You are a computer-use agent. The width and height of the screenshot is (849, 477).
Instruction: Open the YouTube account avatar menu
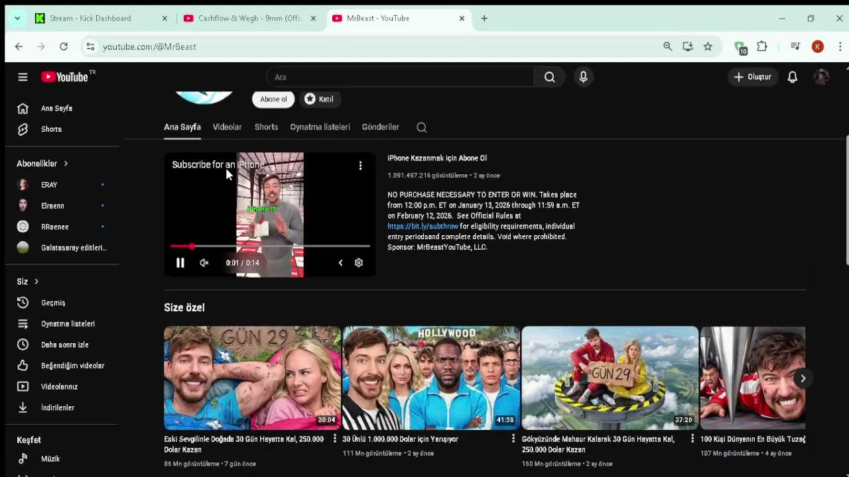pos(821,77)
